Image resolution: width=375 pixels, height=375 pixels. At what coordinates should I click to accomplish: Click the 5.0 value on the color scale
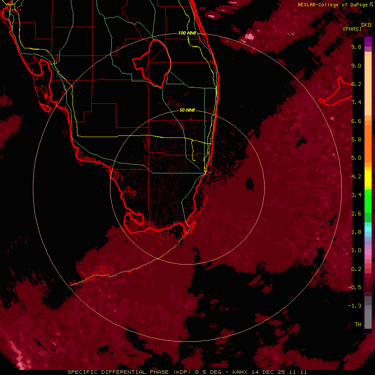[356, 158]
